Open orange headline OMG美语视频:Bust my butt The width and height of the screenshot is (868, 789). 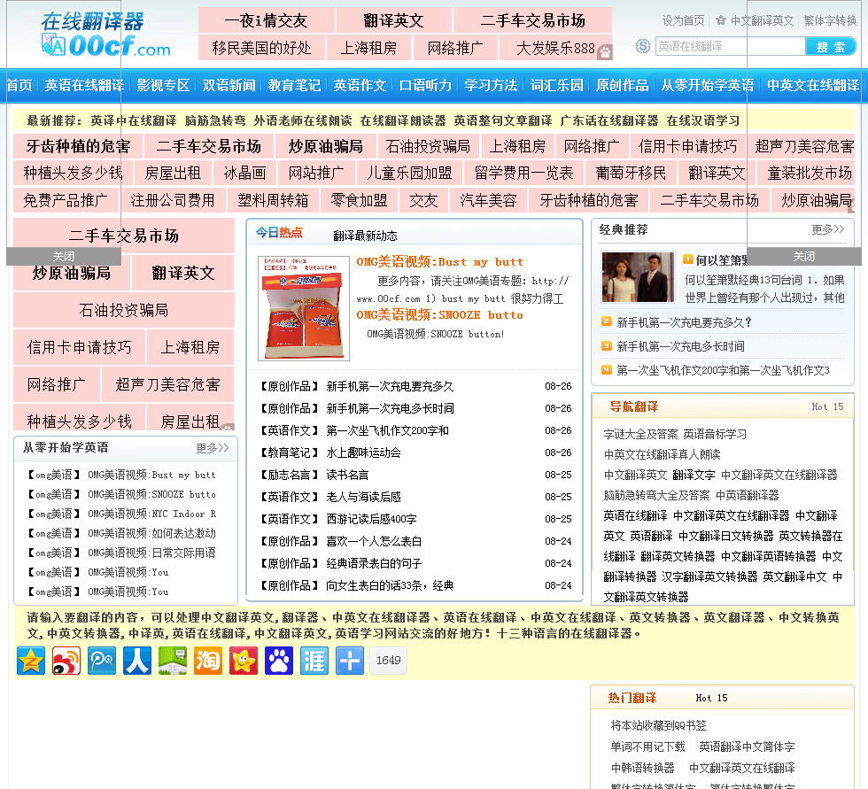pyautogui.click(x=439, y=262)
